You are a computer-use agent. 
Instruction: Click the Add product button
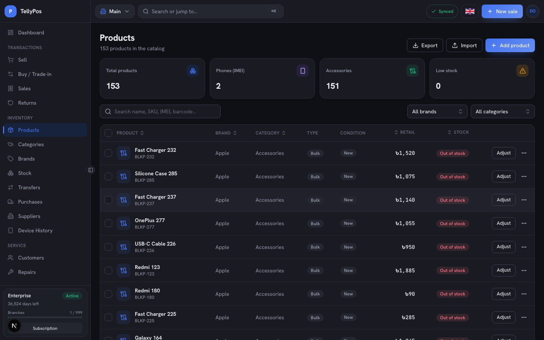(510, 45)
